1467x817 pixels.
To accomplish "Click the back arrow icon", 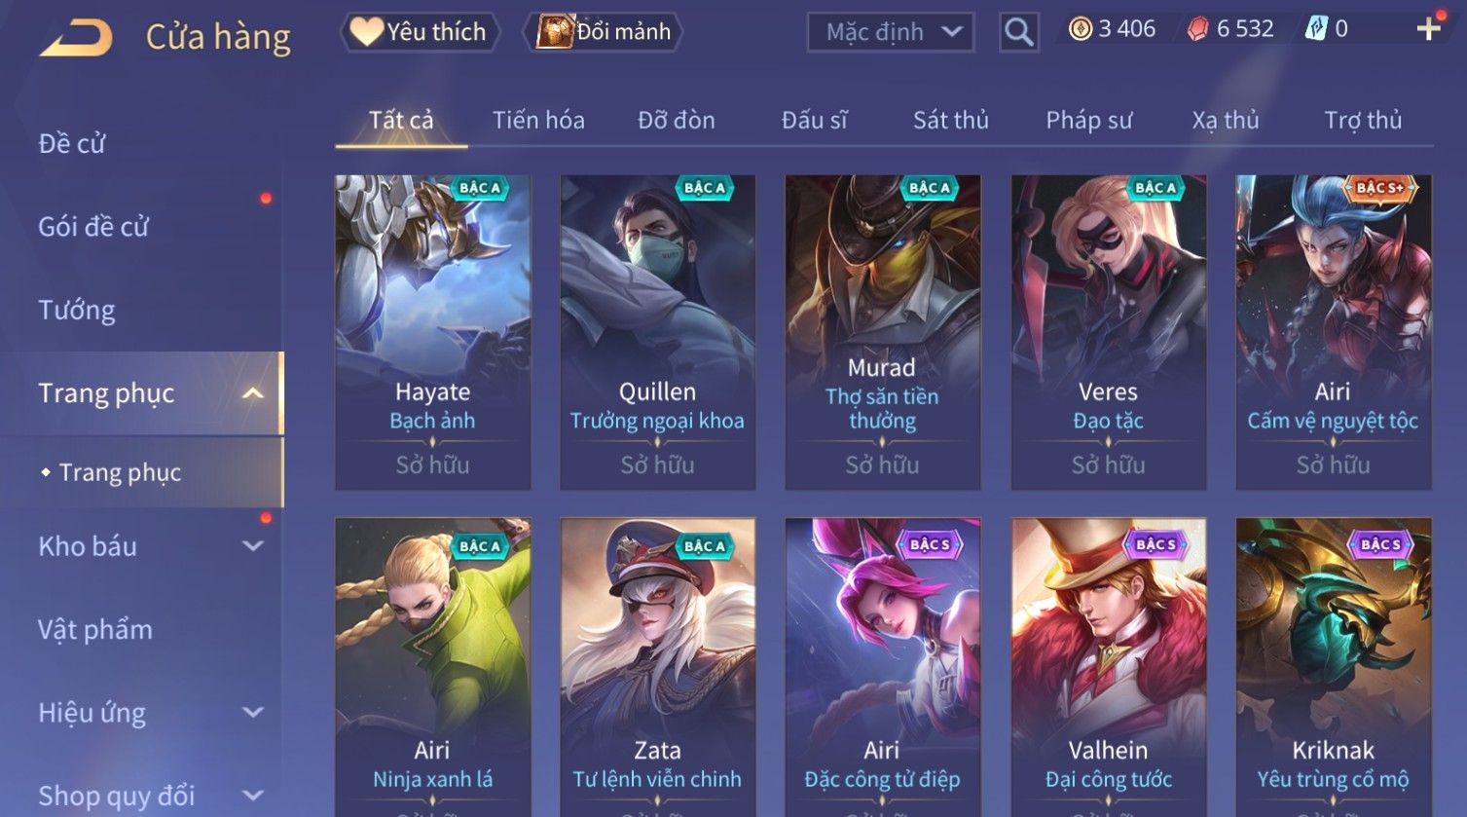I will tap(76, 37).
